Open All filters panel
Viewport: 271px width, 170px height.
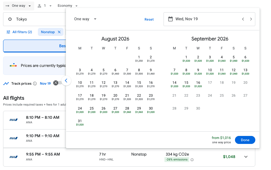pos(19,32)
